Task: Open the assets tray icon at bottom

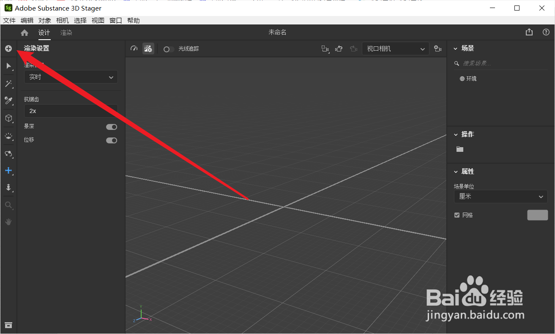Action: pos(8,325)
